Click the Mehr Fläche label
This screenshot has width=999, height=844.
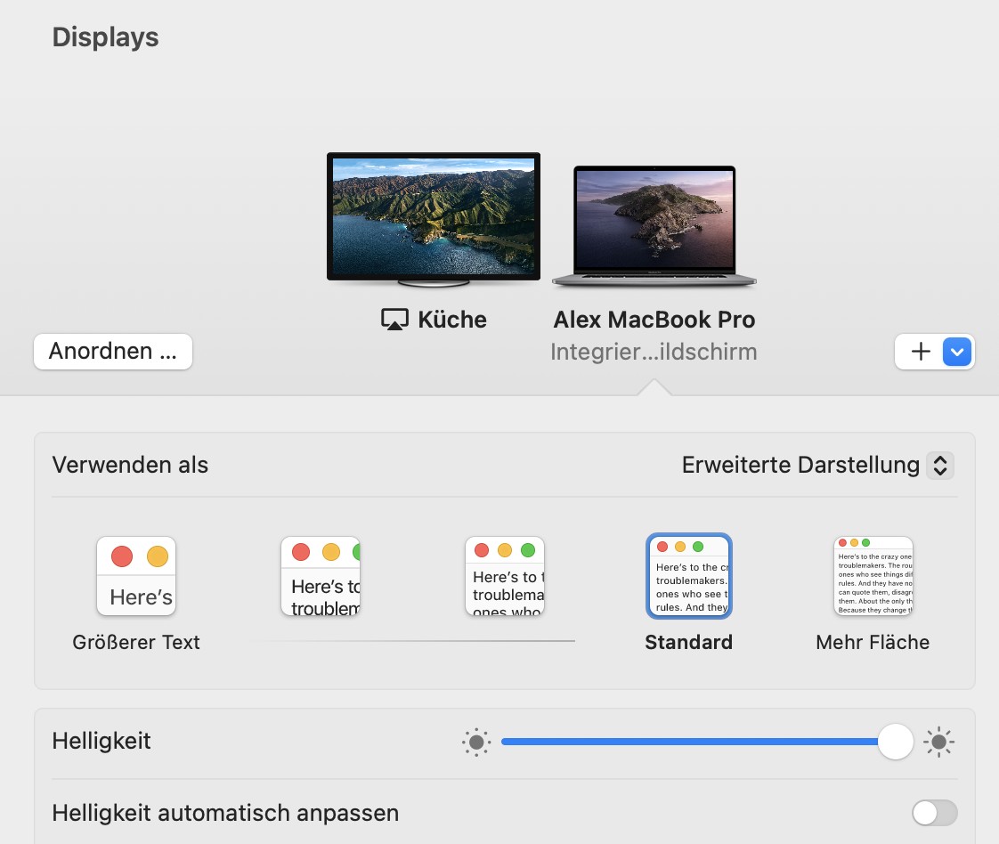pyautogui.click(x=873, y=642)
